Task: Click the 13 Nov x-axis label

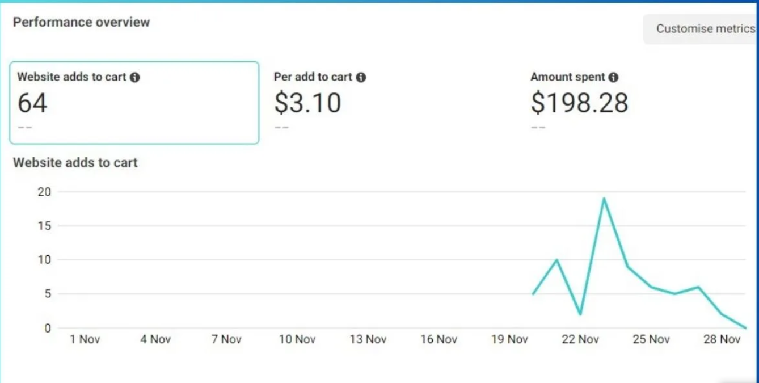Action: pyautogui.click(x=368, y=339)
